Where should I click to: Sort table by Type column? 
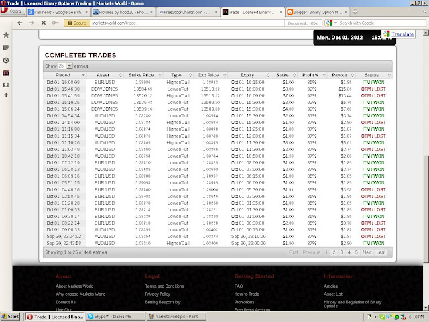178,75
